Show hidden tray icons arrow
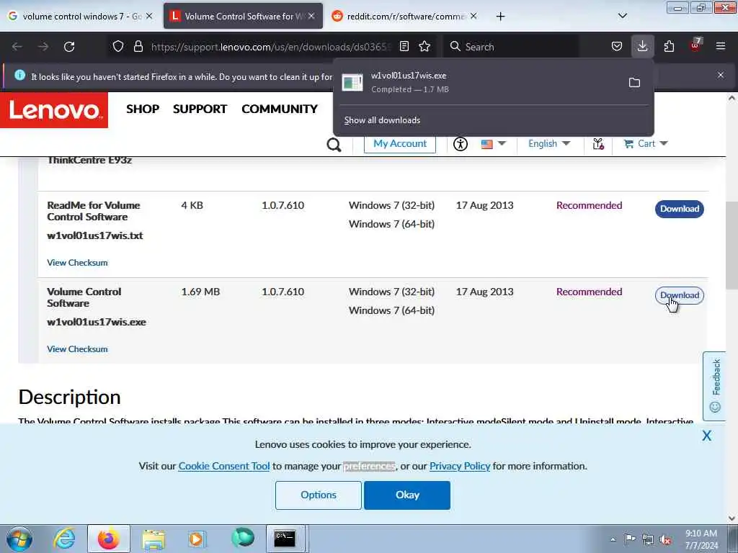The height and width of the screenshot is (553, 738). point(613,540)
